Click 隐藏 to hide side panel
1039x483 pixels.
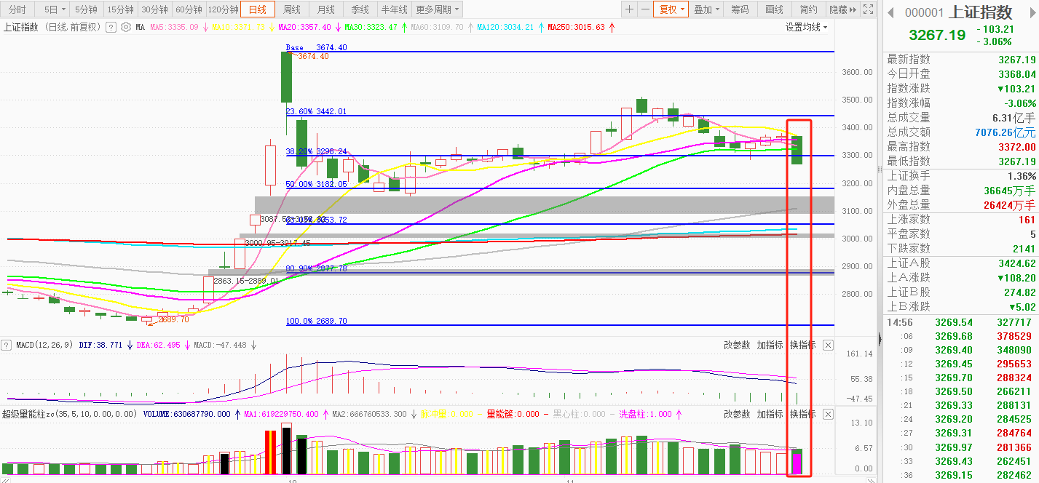[842, 9]
